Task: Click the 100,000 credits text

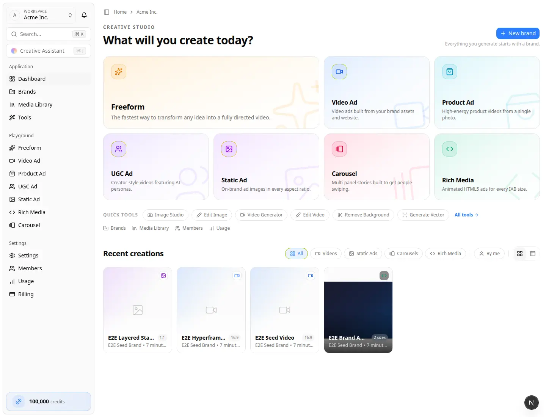Action: point(47,401)
